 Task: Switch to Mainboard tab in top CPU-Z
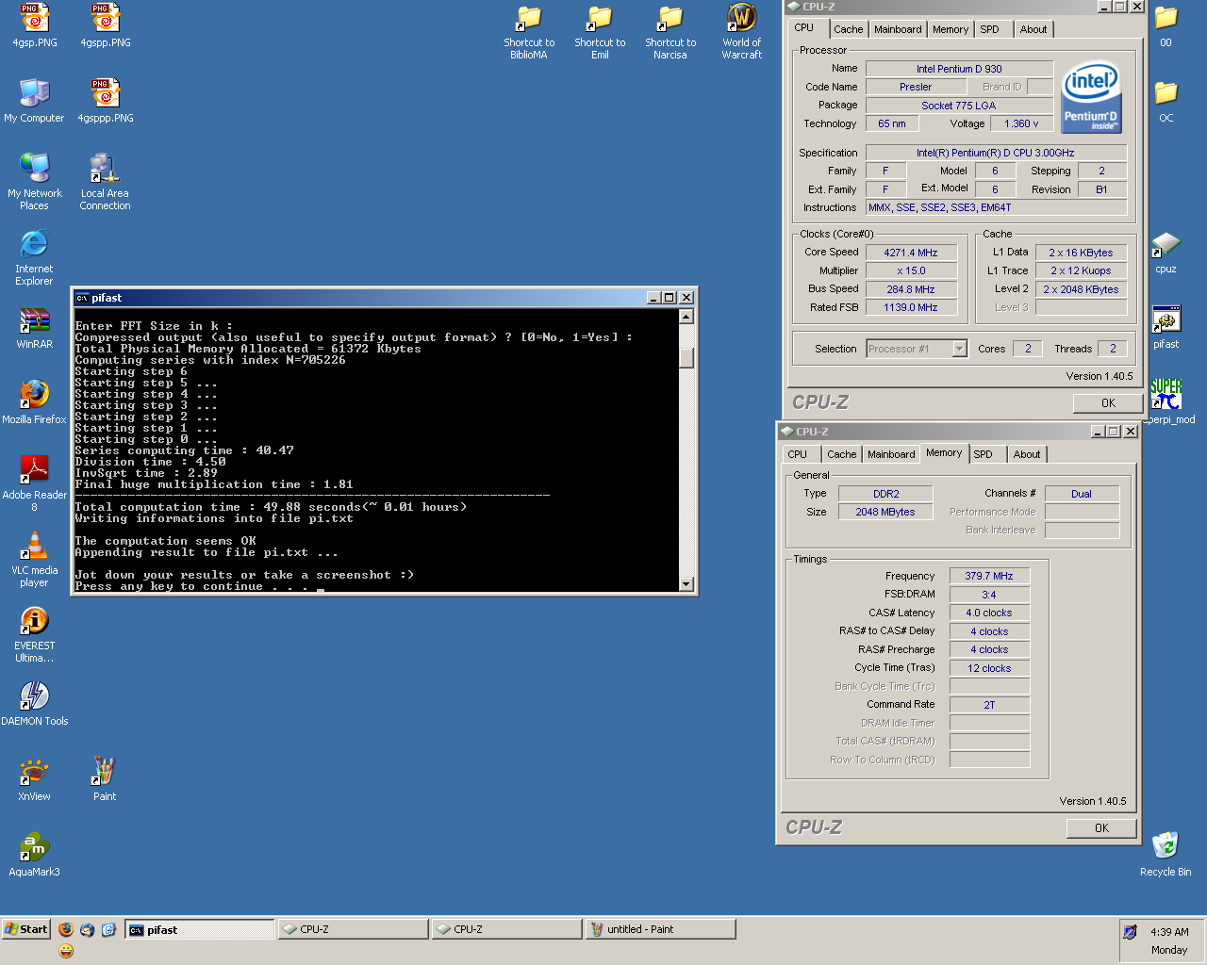pos(898,29)
